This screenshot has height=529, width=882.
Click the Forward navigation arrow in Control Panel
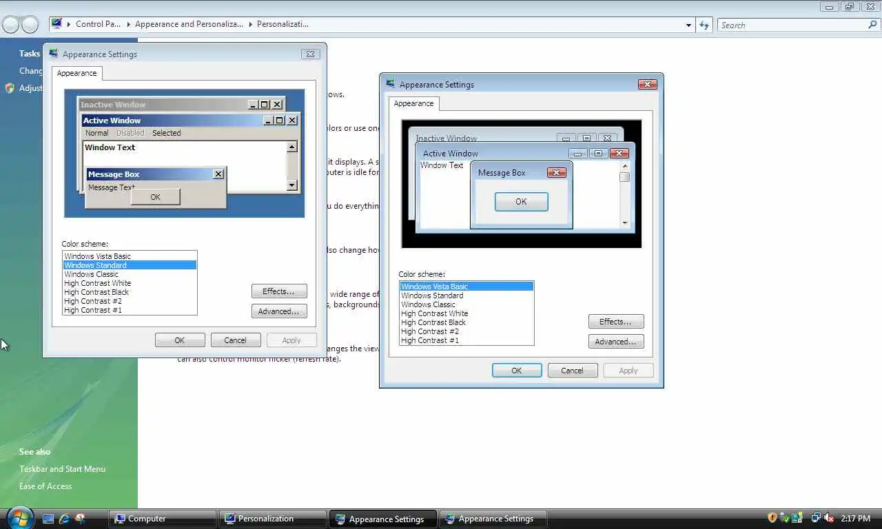[x=30, y=25]
